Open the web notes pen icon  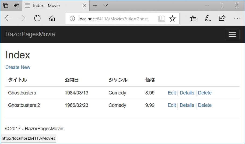(x=208, y=18)
